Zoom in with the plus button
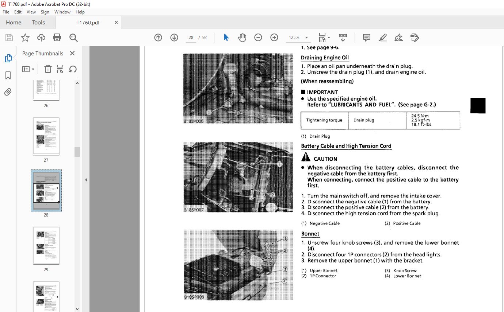Viewport: 504px width, 312px height. [x=274, y=38]
